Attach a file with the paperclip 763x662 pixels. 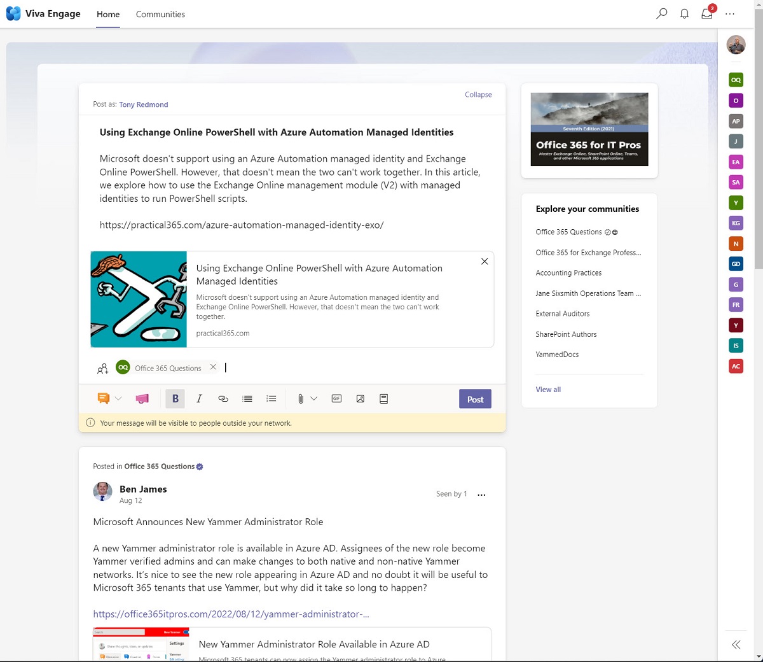300,398
